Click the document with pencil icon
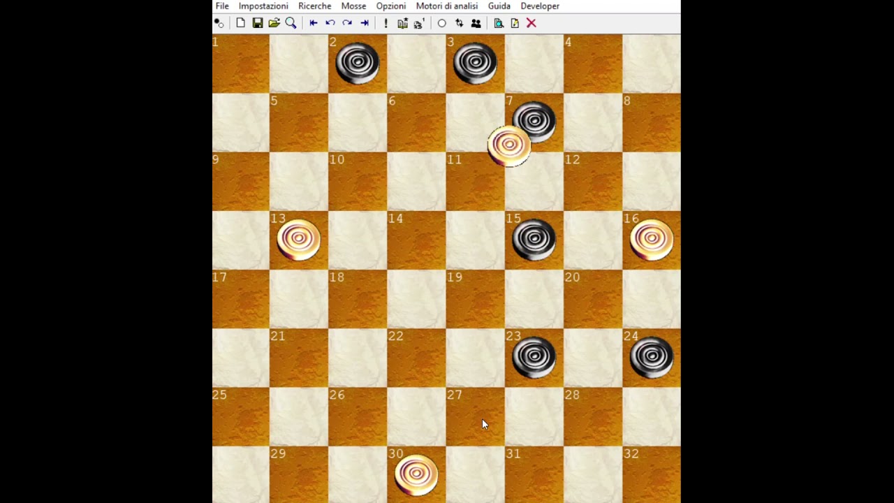The image size is (894, 503). 515,23
